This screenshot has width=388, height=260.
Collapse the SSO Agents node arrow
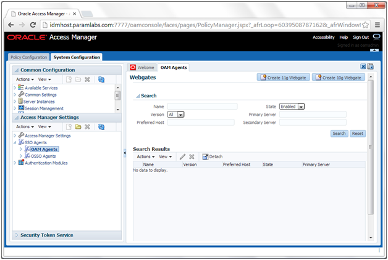click(x=15, y=142)
